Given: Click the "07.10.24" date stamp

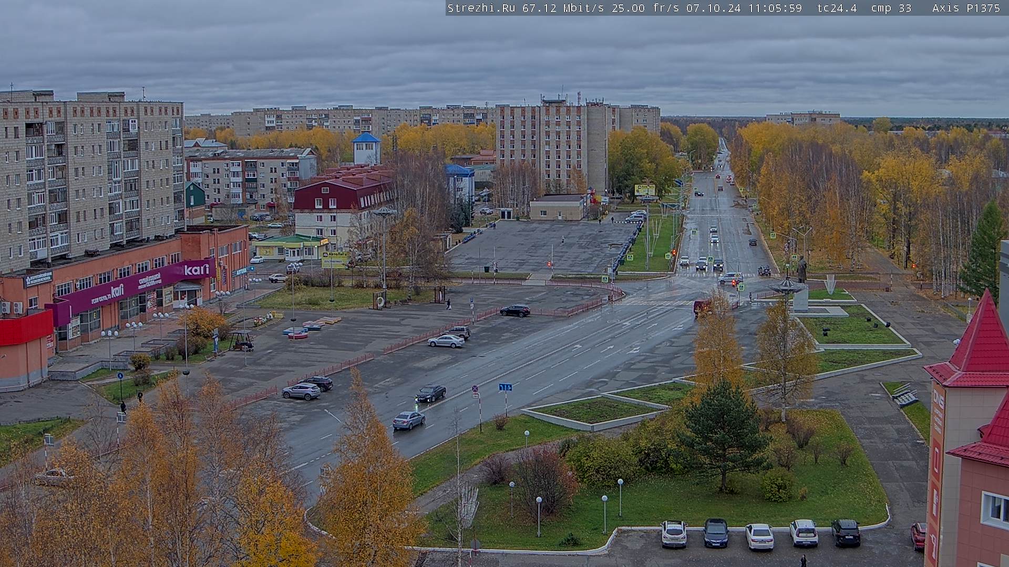Looking at the screenshot, I should coord(714,8).
